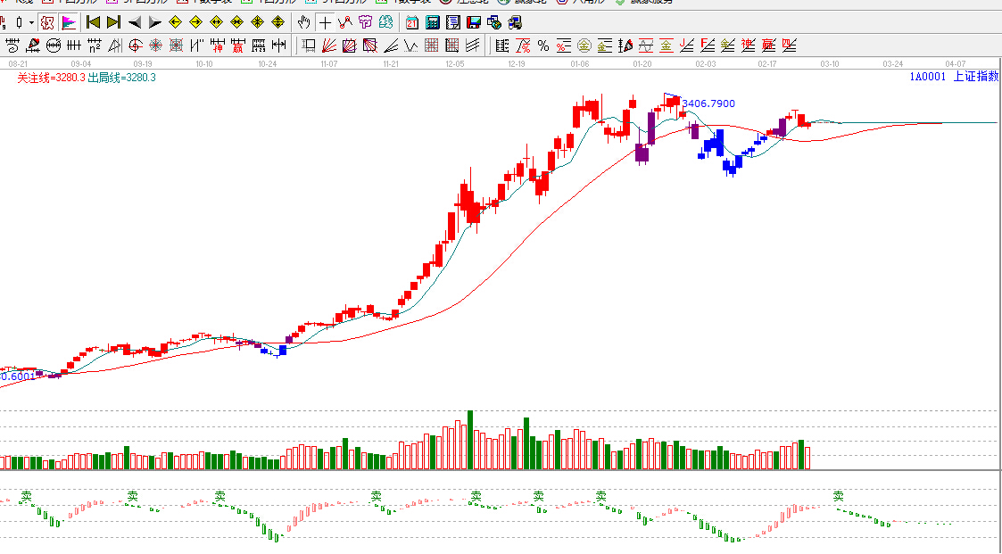
Task: Play backward with the left triangle
Action: (134, 22)
